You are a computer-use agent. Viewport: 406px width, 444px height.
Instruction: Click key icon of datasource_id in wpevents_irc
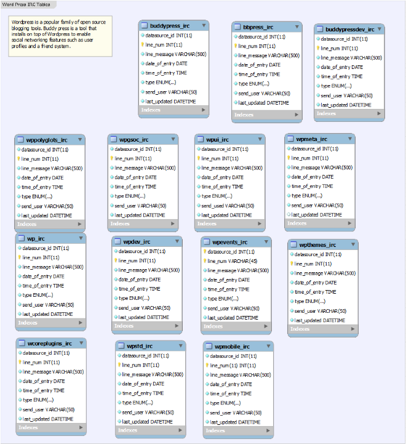click(x=205, y=251)
